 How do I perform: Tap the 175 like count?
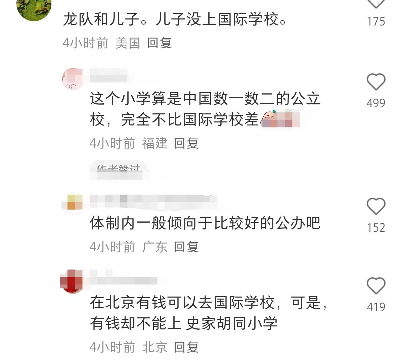[376, 21]
